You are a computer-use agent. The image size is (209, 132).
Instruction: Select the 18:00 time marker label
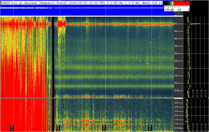150,128
